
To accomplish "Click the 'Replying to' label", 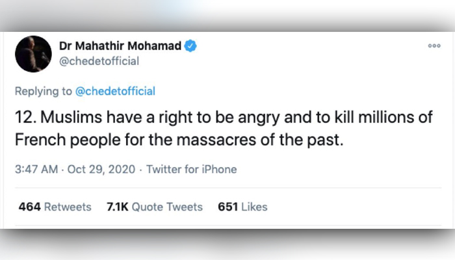I will [44, 91].
